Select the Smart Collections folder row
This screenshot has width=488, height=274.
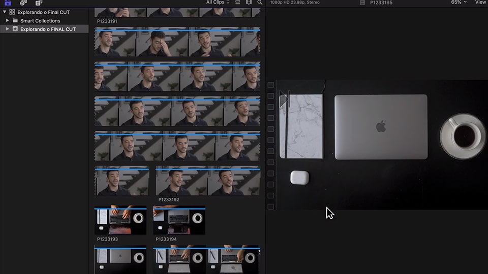(44, 20)
